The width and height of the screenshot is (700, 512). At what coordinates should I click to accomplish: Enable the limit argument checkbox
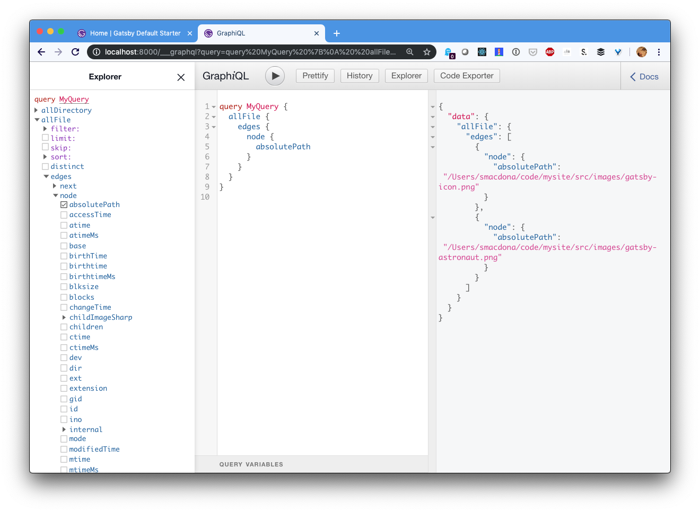click(45, 138)
